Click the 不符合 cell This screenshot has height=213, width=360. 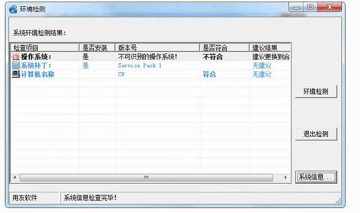(x=212, y=57)
